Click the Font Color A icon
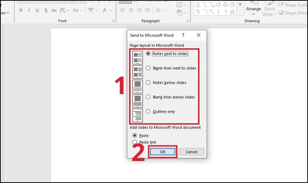The image size is (308, 183). pos(105,10)
